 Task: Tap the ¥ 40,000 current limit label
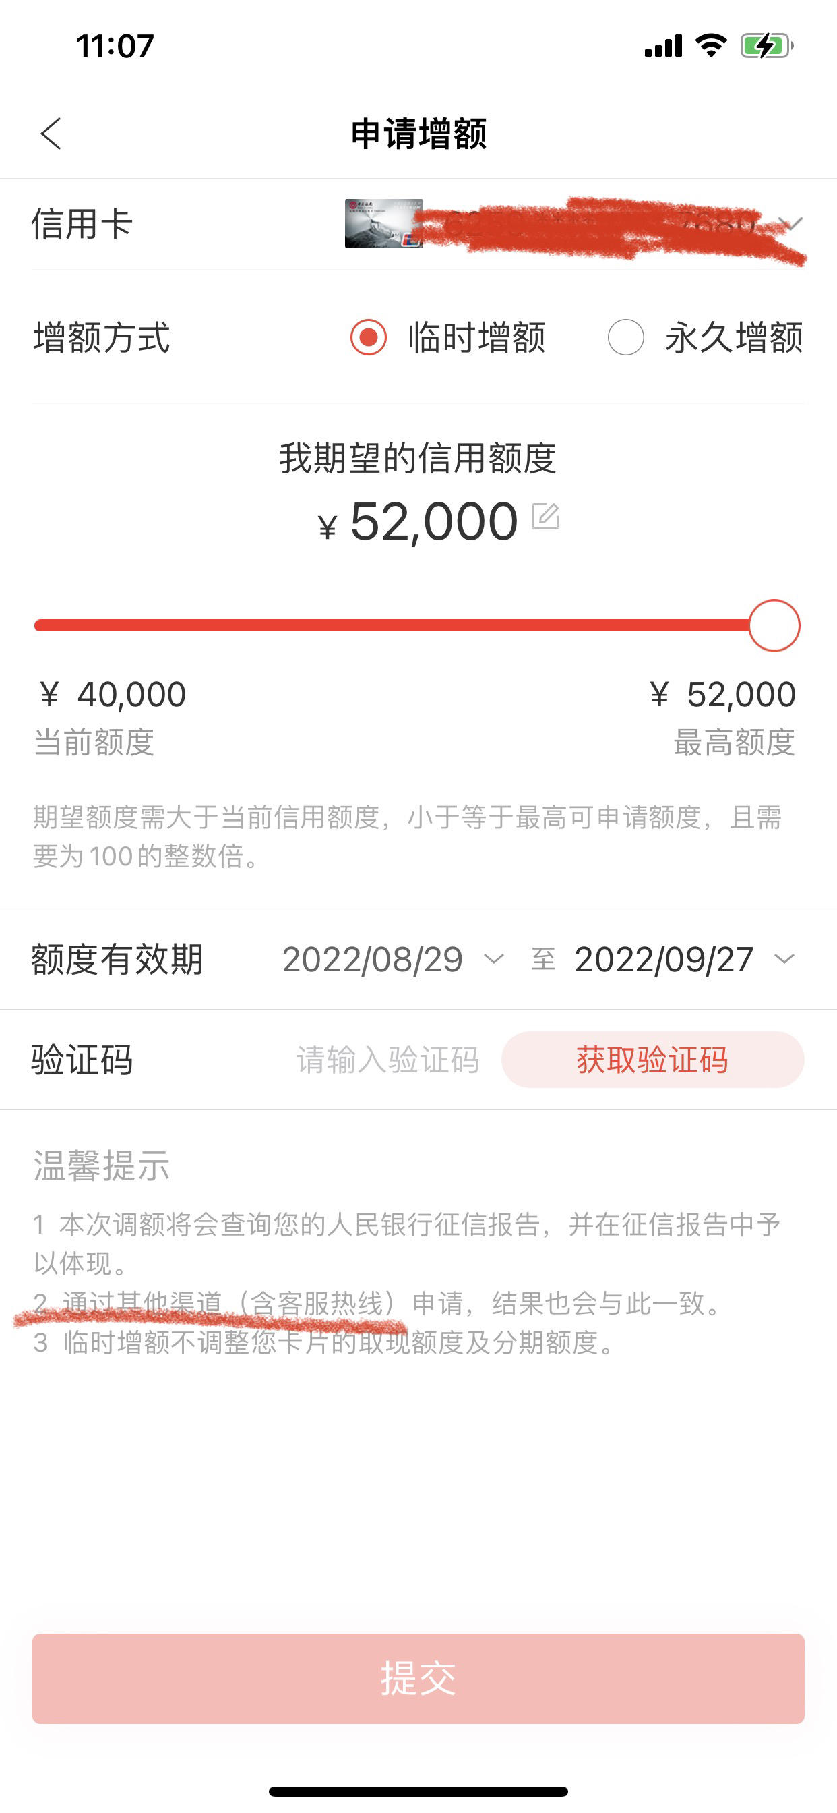[113, 695]
